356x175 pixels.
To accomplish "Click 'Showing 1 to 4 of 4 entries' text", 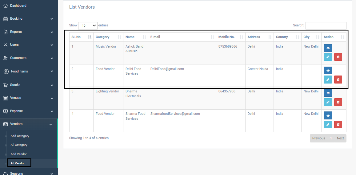I will [89, 138].
